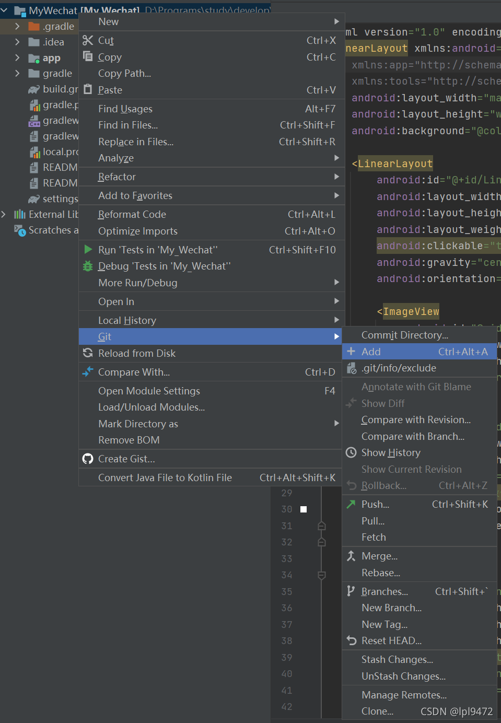501x723 pixels.
Task: Click the ImageView tag in editor
Action: click(411, 311)
